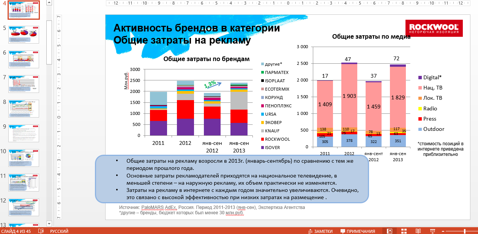Click the thumbnail panel scrollbar thumb
Image resolution: width=478 pixels, height=234 pixels.
pyautogui.click(x=49, y=42)
